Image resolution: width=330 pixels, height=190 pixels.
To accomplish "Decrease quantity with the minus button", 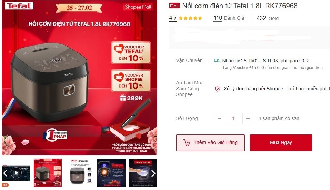I will (220, 119).
